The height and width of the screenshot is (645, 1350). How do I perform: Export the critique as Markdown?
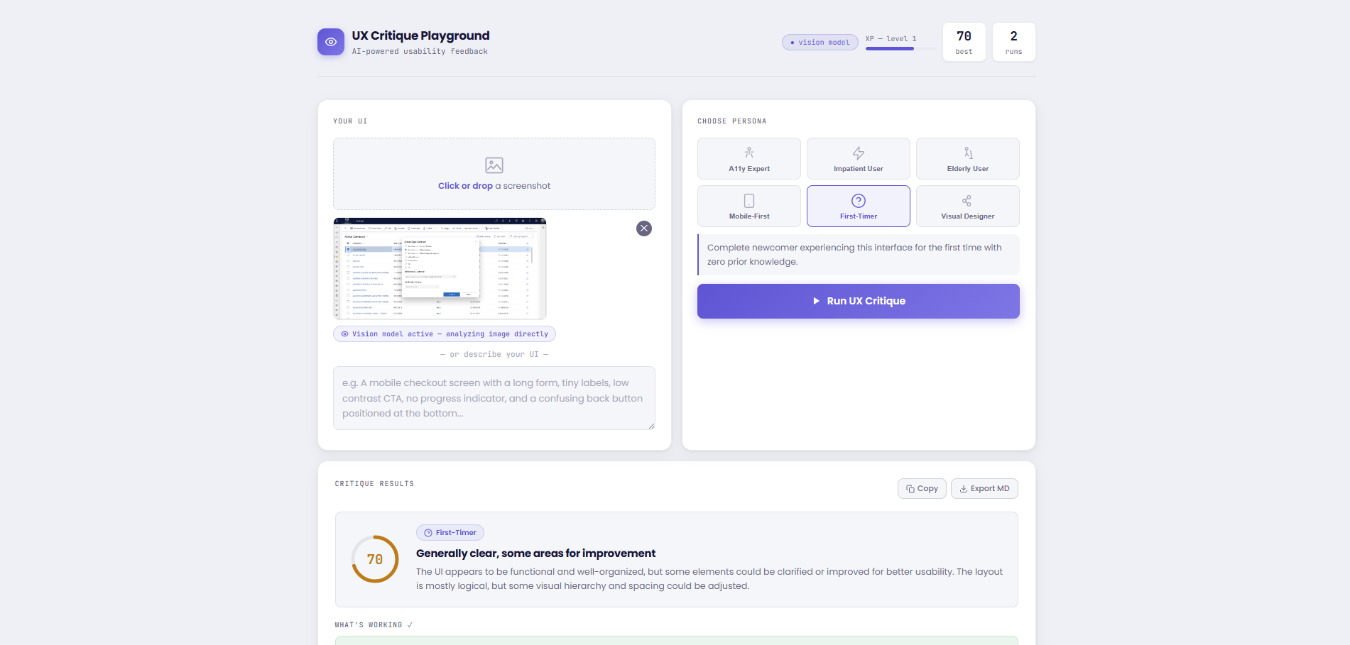click(x=984, y=489)
